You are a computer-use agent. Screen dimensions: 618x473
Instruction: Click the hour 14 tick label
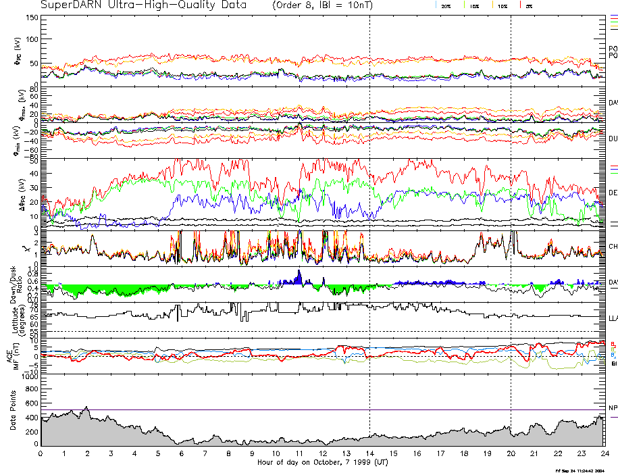click(369, 453)
